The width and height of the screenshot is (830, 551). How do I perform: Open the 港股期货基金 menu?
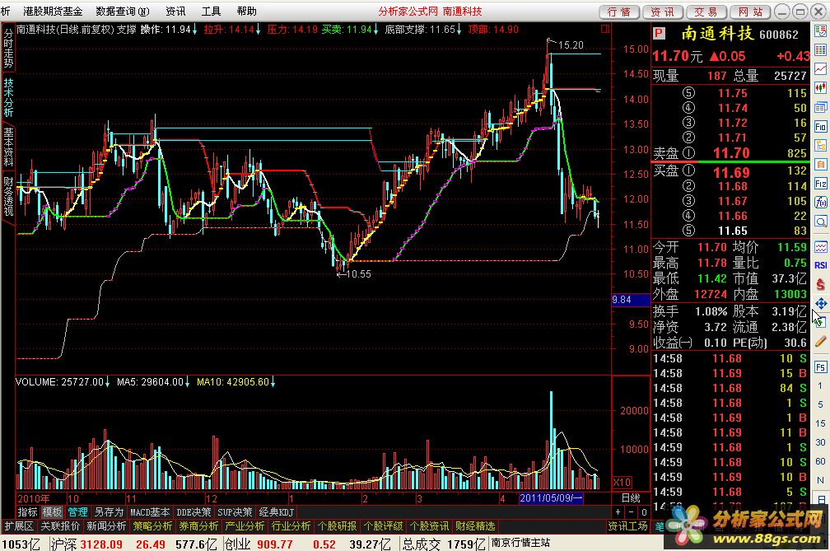(53, 11)
